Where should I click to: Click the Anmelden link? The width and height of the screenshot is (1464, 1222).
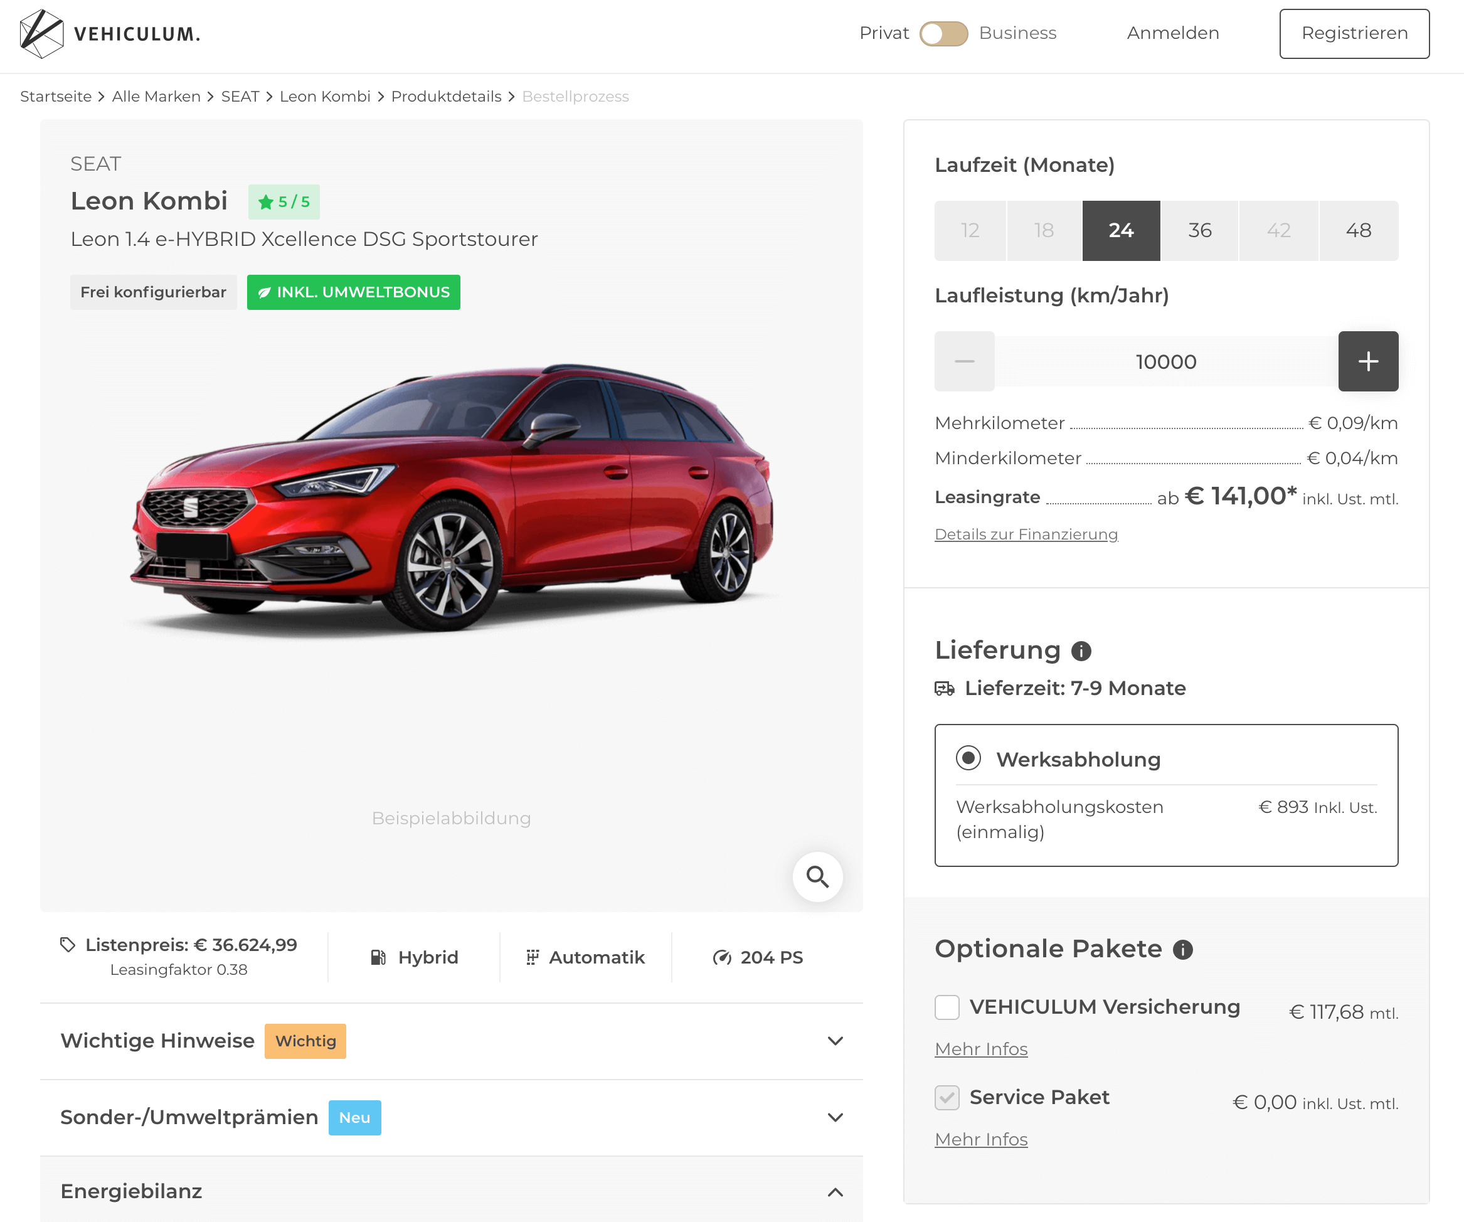1172,33
